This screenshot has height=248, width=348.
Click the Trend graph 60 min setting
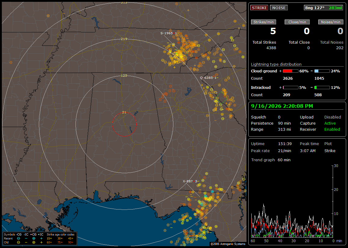pyautogui.click(x=284, y=160)
